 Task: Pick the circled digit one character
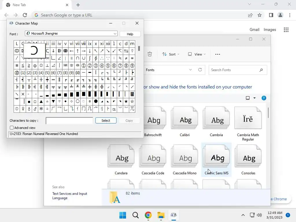point(84,66)
